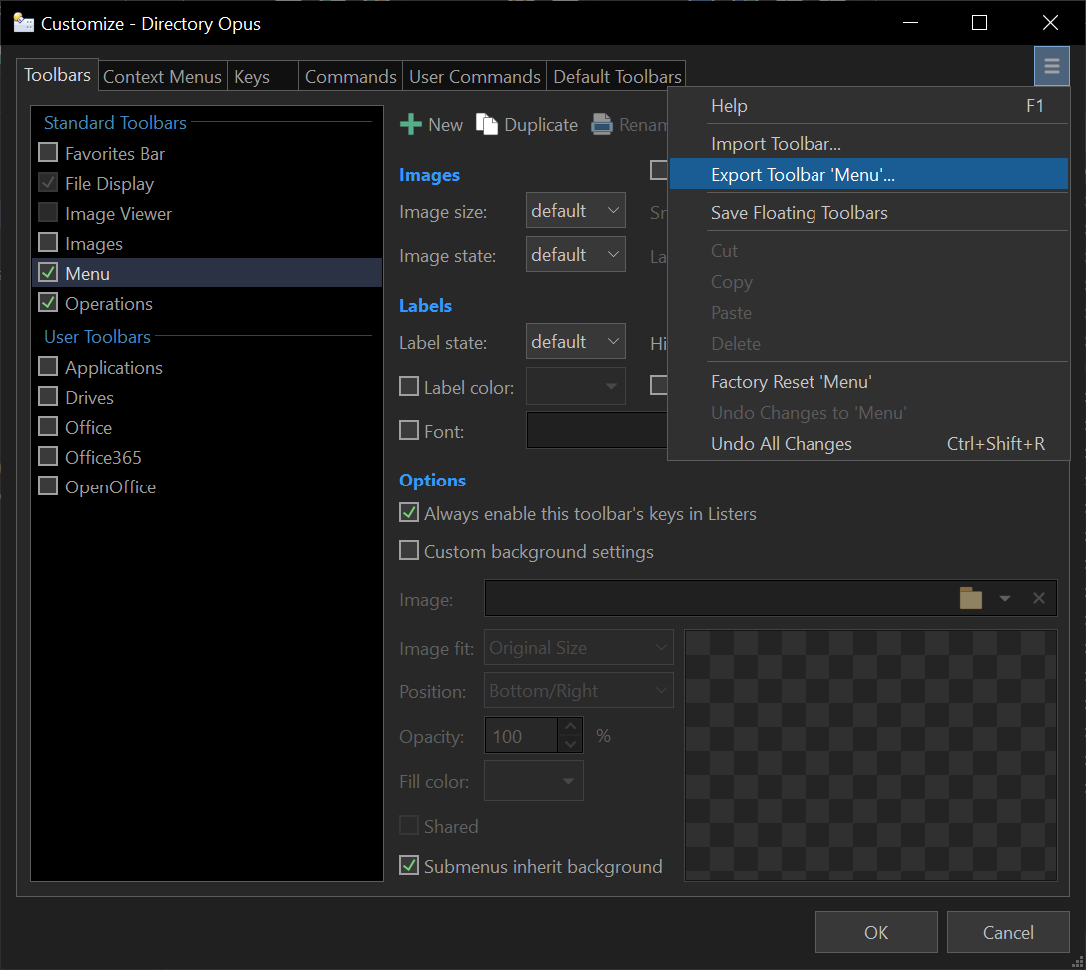Click the Duplicate button label

[x=541, y=125]
